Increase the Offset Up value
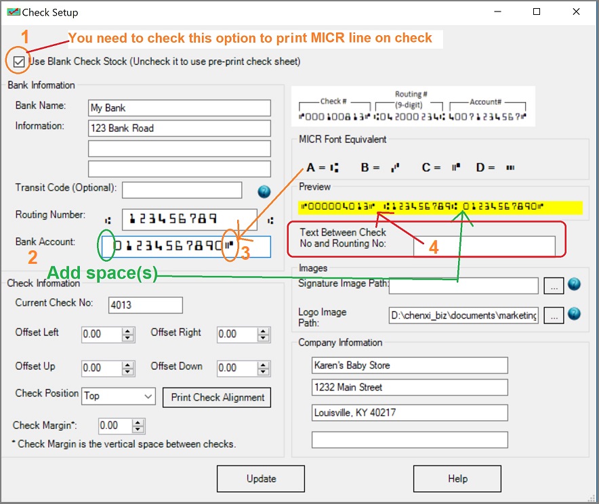The height and width of the screenshot is (504, 599). [127, 365]
